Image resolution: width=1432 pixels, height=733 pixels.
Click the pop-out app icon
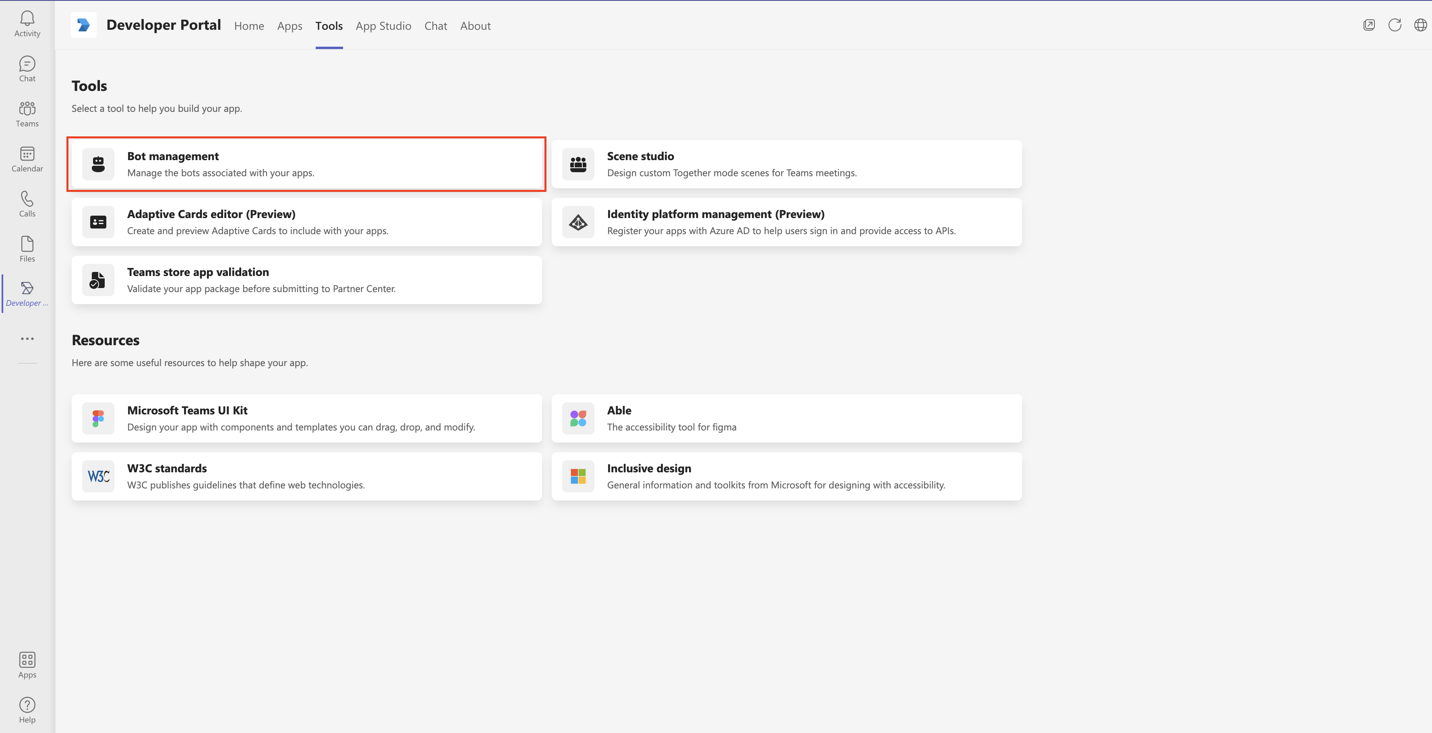1369,25
